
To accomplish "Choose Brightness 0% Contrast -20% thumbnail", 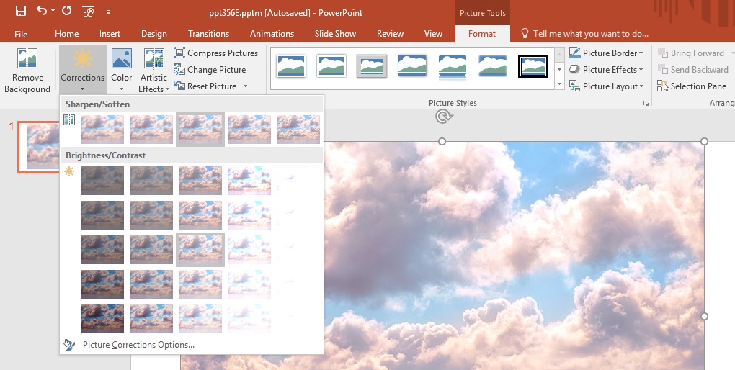I will tap(200, 215).
